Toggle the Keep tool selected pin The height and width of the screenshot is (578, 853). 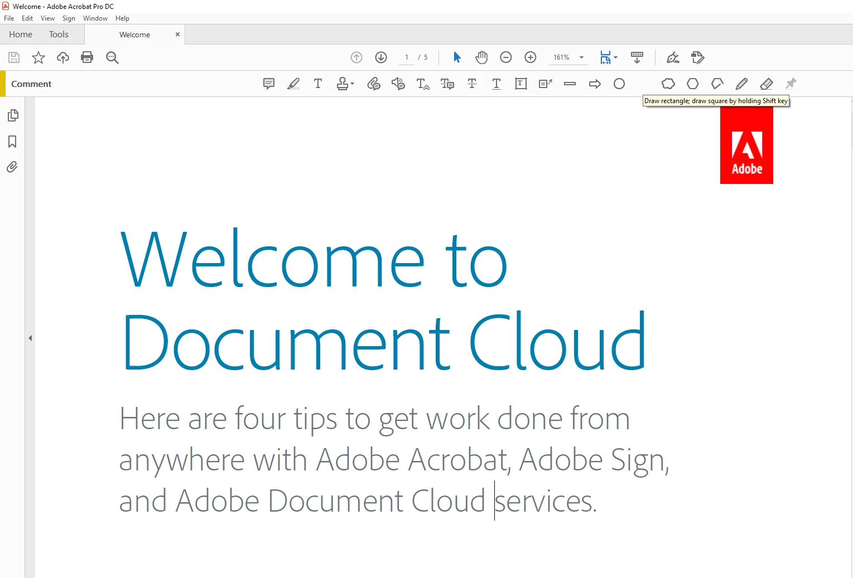pyautogui.click(x=791, y=84)
